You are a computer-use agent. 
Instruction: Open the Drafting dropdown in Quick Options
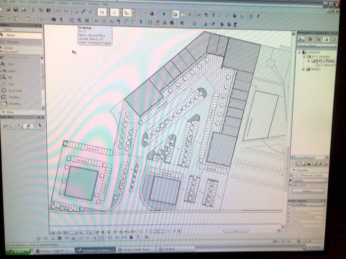pyautogui.click(x=308, y=205)
